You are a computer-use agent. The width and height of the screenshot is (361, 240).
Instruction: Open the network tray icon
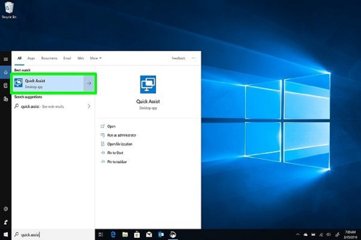click(x=321, y=234)
